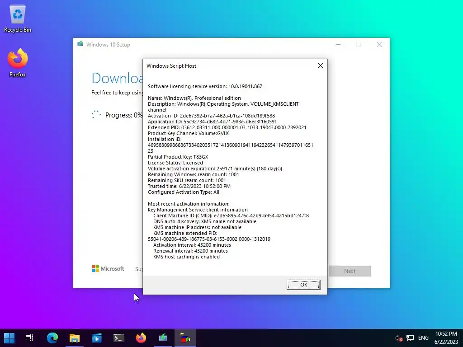Screen dimensions: 463x347
Task: Open the media player taskbar icon
Action: tap(97, 338)
